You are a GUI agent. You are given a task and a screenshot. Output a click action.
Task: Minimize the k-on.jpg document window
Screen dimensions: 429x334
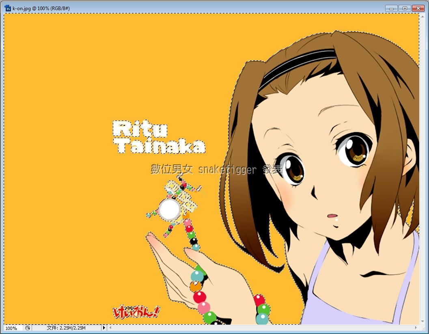tap(391, 9)
